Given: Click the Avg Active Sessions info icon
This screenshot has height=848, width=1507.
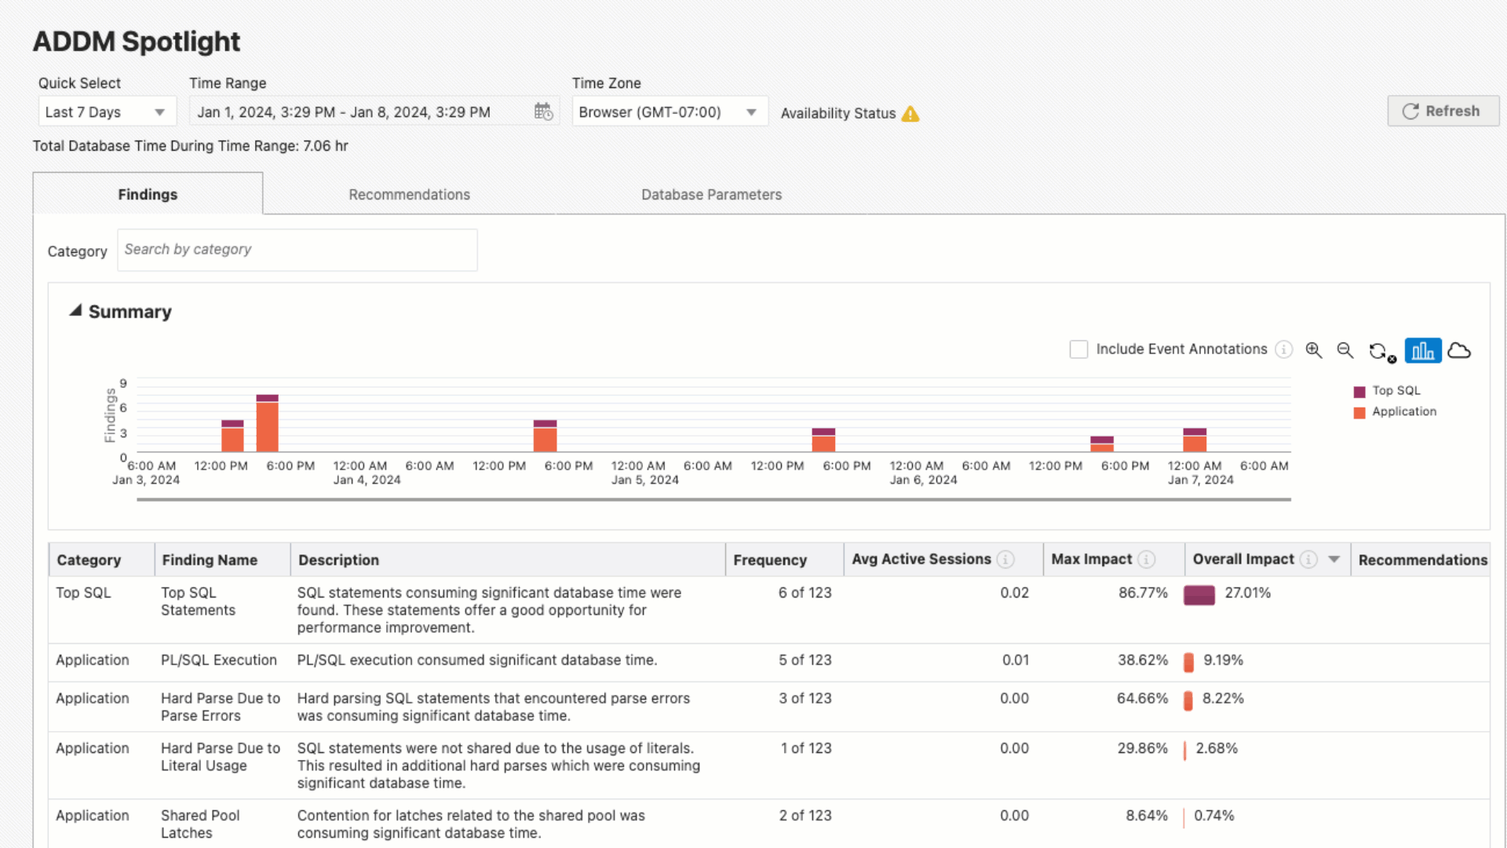Looking at the screenshot, I should 1005,559.
